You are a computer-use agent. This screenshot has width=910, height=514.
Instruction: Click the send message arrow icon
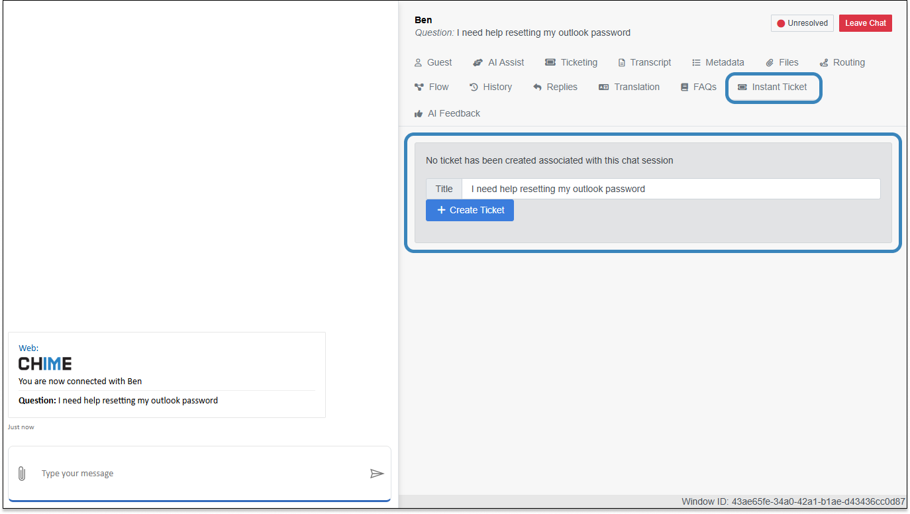click(x=377, y=474)
